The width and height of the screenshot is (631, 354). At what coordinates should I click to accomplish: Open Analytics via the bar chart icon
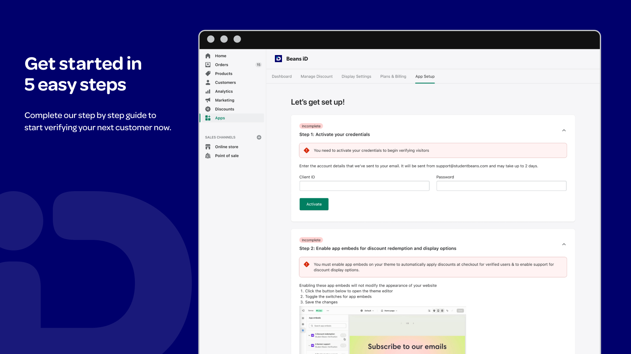[208, 91]
